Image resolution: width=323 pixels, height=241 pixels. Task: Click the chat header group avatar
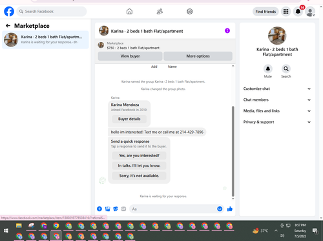pos(104,31)
